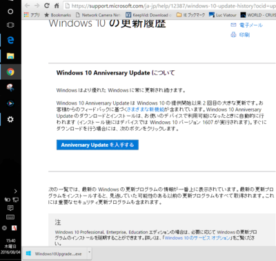
Task: Open the Windows10Upgrade.exe downloaded file
Action: (55, 253)
